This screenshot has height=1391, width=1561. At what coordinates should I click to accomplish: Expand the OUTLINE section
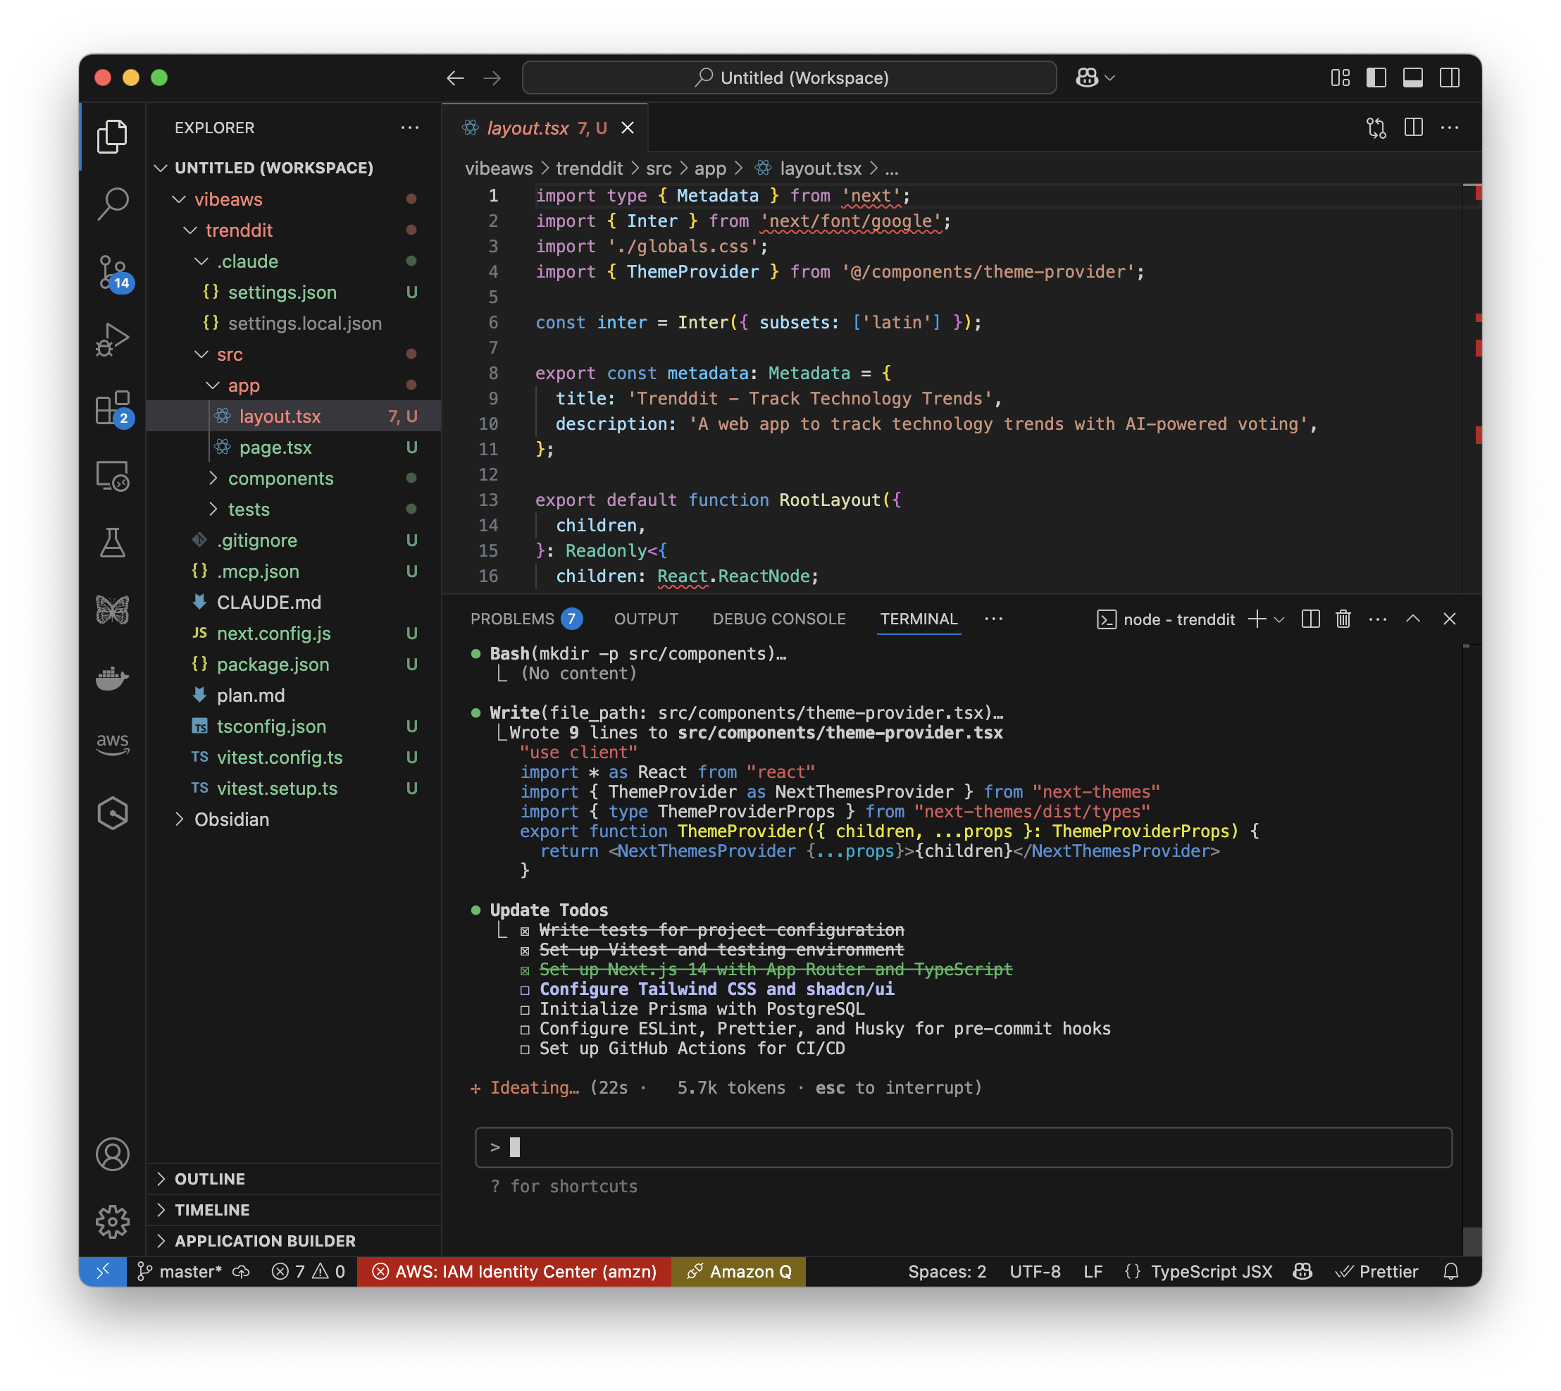[x=209, y=1178]
